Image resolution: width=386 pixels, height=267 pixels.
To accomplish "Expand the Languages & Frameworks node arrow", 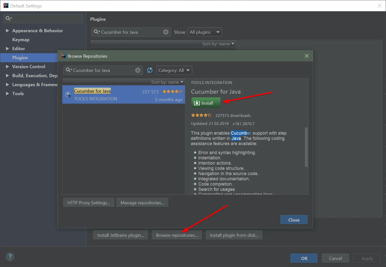I will pyautogui.click(x=7, y=84).
